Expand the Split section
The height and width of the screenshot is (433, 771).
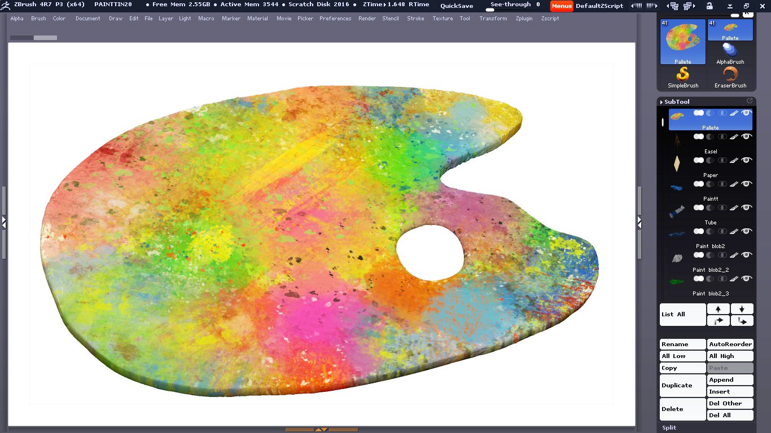(669, 427)
